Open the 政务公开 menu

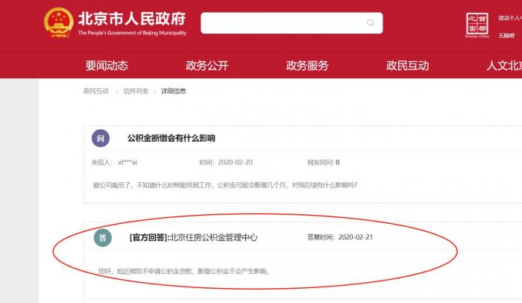[207, 66]
